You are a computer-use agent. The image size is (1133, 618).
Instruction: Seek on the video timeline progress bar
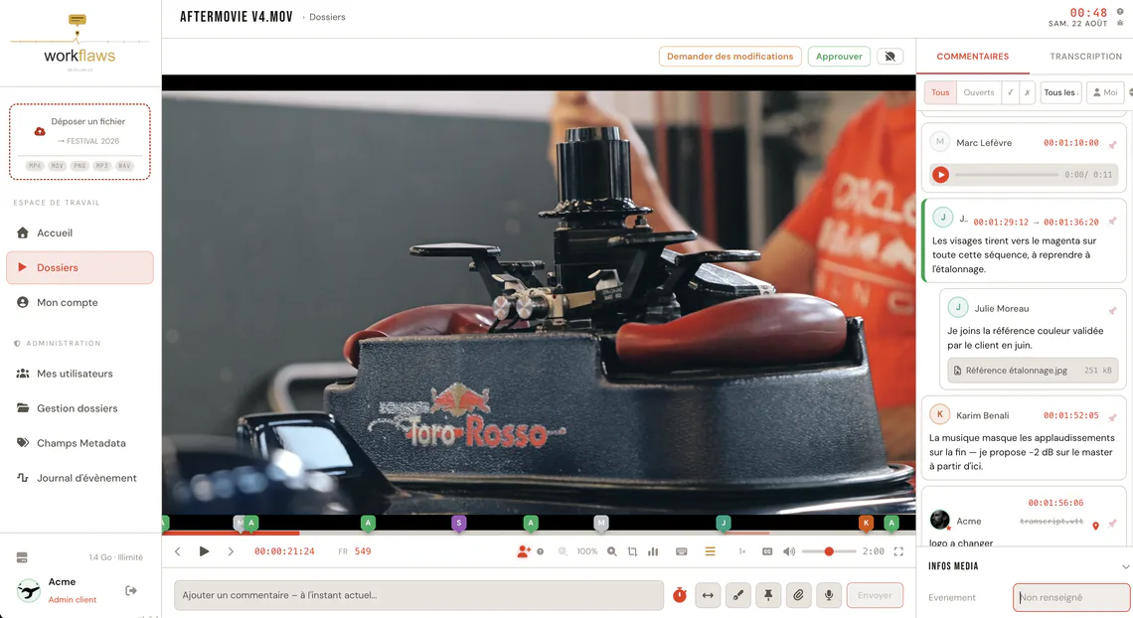coord(539,534)
